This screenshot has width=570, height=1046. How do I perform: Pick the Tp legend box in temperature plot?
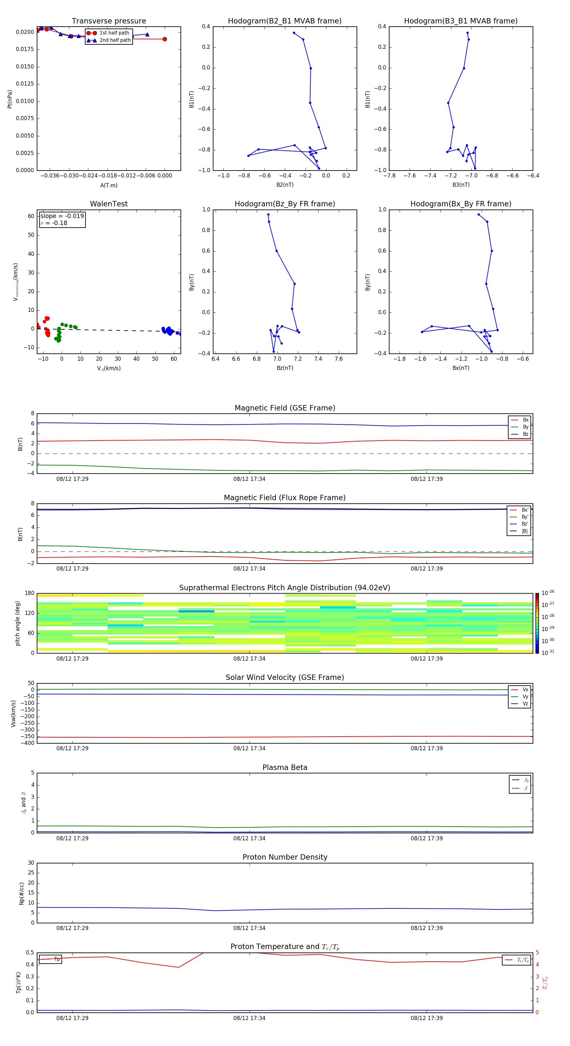(50, 959)
